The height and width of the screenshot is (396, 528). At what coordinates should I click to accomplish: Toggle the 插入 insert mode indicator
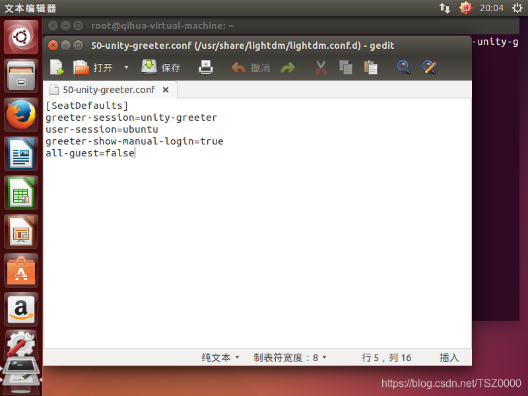point(449,358)
